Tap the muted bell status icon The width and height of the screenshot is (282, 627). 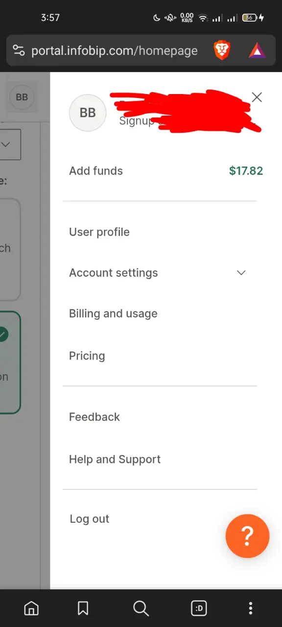[170, 18]
